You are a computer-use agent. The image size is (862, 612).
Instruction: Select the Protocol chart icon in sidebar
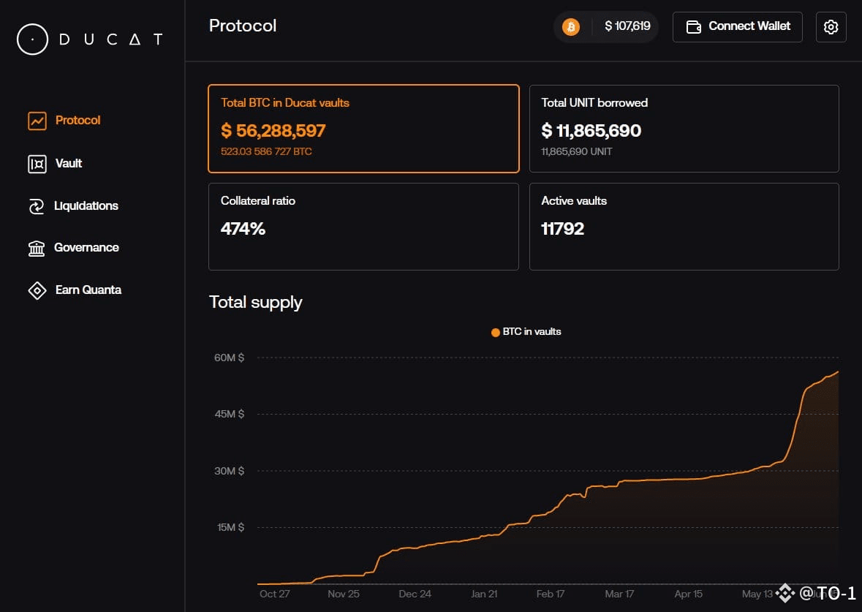[37, 121]
